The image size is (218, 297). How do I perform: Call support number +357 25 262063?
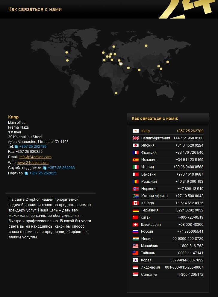pyautogui.click(x=61, y=167)
